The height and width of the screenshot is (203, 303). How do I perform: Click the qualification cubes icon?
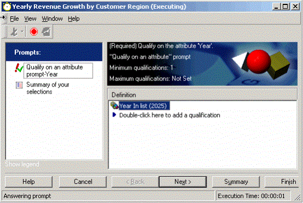click(x=114, y=106)
